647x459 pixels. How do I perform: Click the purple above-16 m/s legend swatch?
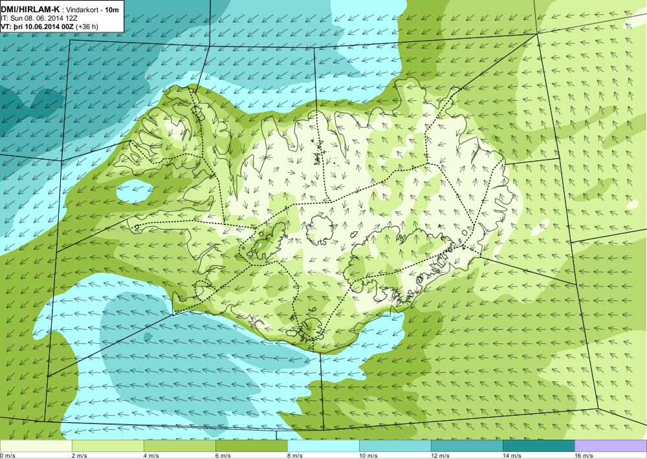(611, 446)
